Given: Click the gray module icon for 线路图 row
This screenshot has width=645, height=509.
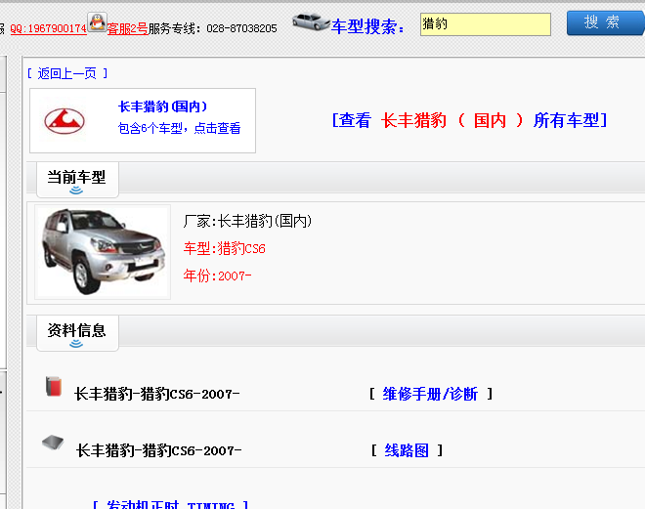Looking at the screenshot, I should 53,443.
